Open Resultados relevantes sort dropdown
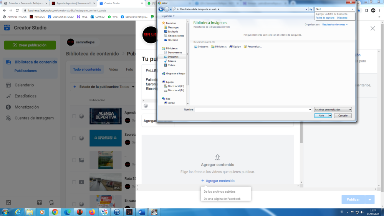 [x=335, y=25]
